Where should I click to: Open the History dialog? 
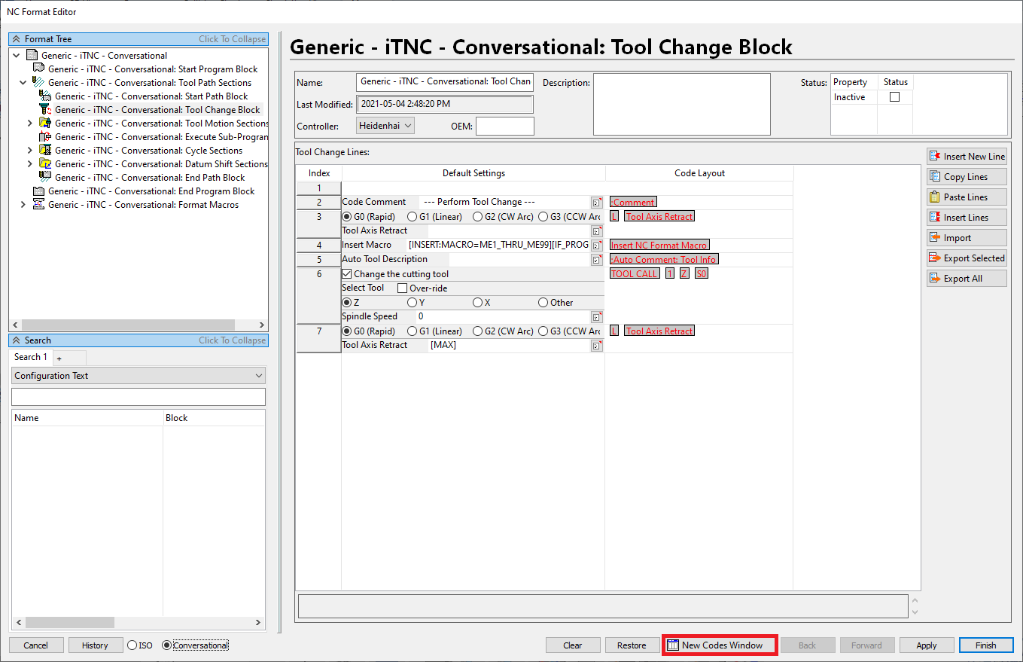pyautogui.click(x=96, y=645)
